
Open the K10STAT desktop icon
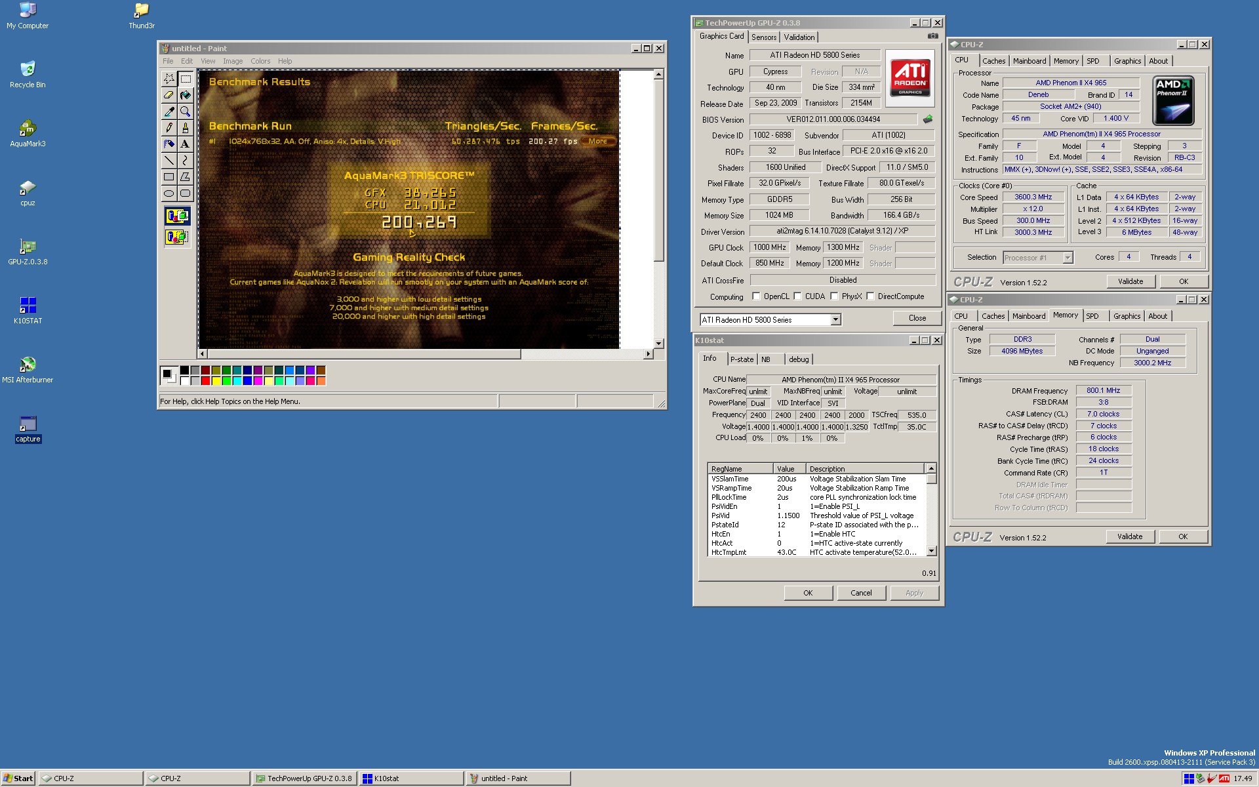(28, 311)
